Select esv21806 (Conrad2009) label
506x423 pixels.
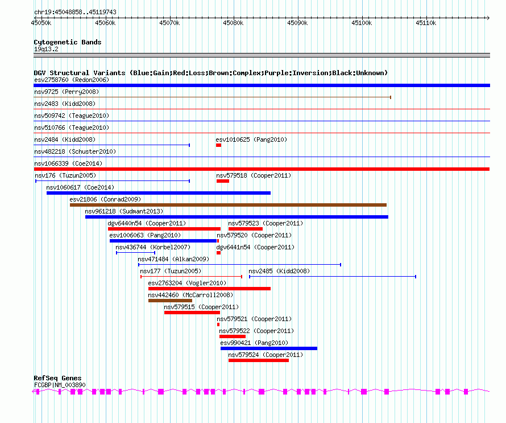point(105,199)
